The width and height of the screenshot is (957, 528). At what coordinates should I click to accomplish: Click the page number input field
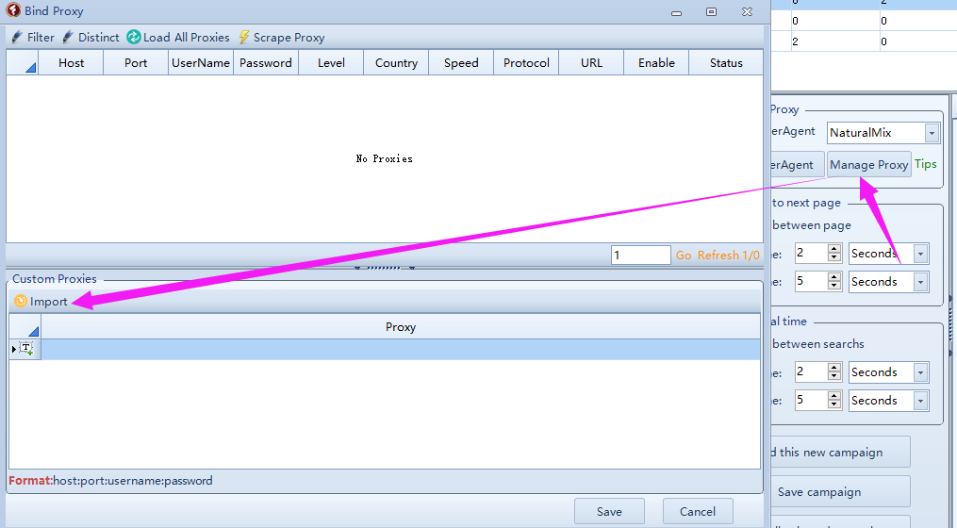(x=640, y=256)
